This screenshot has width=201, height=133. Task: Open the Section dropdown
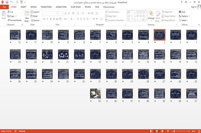click(x=36, y=20)
